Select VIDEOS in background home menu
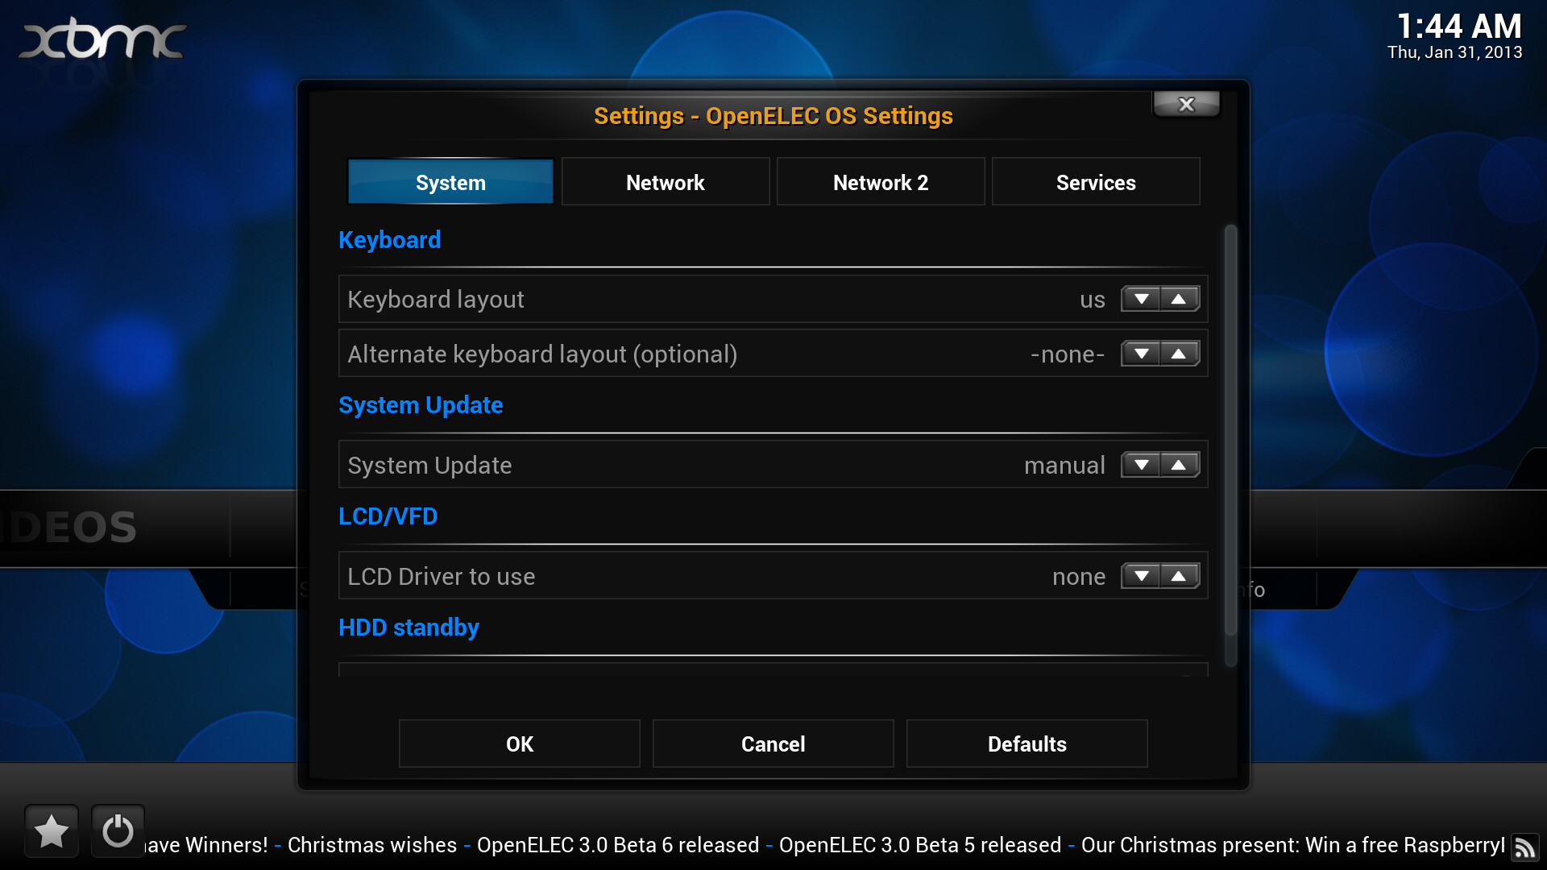Image resolution: width=1547 pixels, height=870 pixels. (69, 528)
